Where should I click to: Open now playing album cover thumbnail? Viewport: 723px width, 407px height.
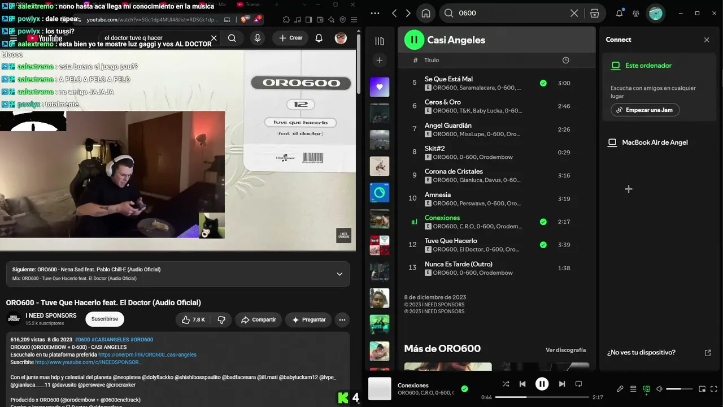point(380,388)
